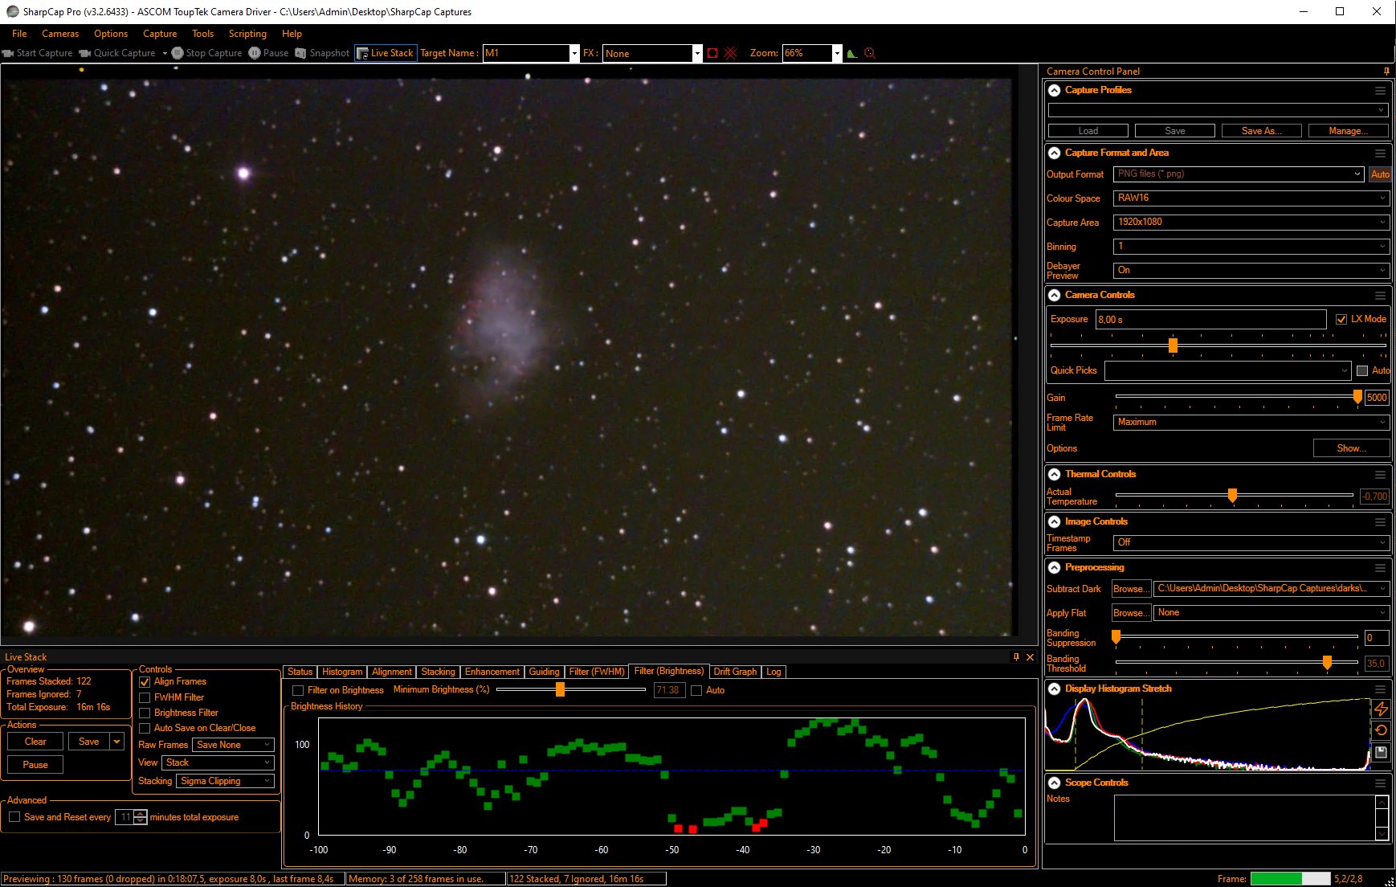The width and height of the screenshot is (1396, 887).
Task: Click in the Scope Controls Notes field
Action: point(1243,818)
